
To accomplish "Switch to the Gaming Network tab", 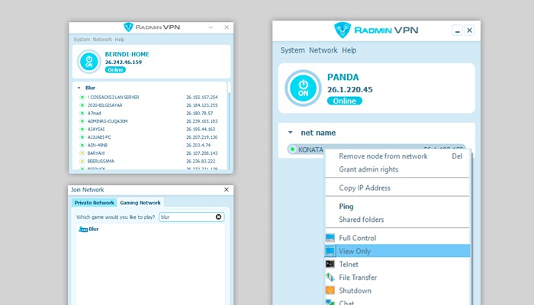I will click(x=140, y=203).
